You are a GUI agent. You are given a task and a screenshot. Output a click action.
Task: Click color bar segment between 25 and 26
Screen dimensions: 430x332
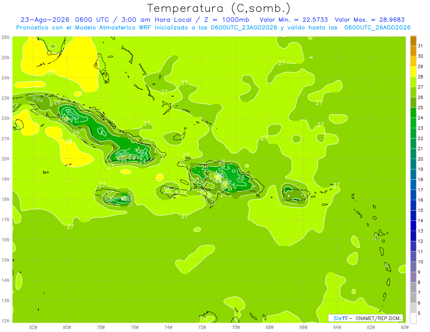tap(413, 102)
